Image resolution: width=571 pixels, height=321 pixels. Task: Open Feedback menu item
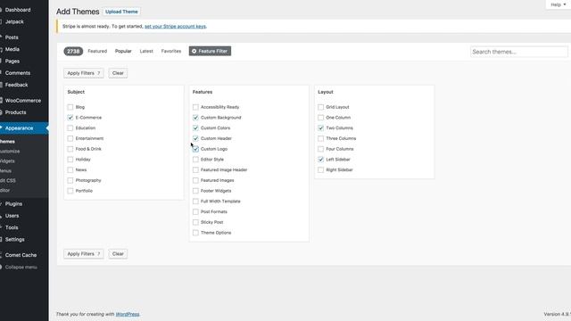(x=16, y=85)
